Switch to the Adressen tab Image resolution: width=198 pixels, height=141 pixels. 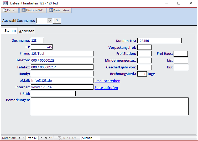pyautogui.click(x=27, y=31)
